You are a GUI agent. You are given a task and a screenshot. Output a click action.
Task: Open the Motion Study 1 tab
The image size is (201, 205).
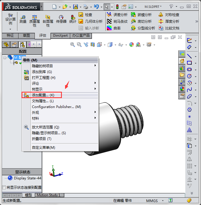[49, 195]
